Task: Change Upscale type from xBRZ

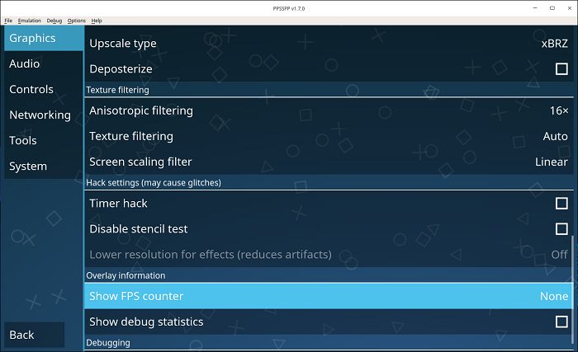Action: tap(329, 44)
